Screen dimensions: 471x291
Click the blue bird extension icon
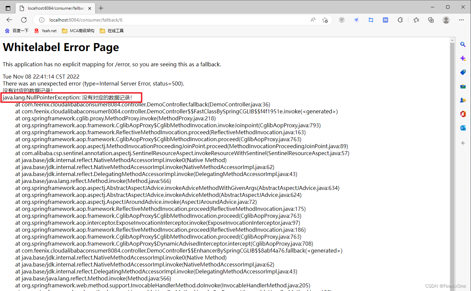(356, 20)
